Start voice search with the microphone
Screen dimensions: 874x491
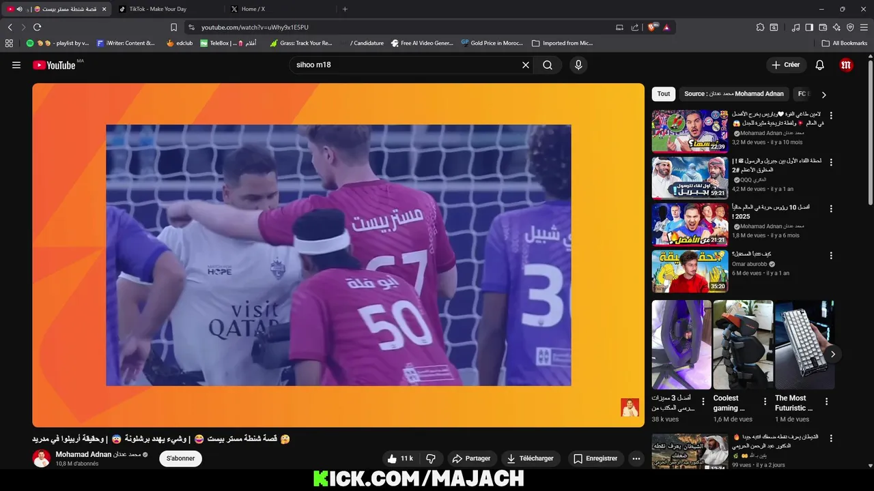[x=578, y=65]
